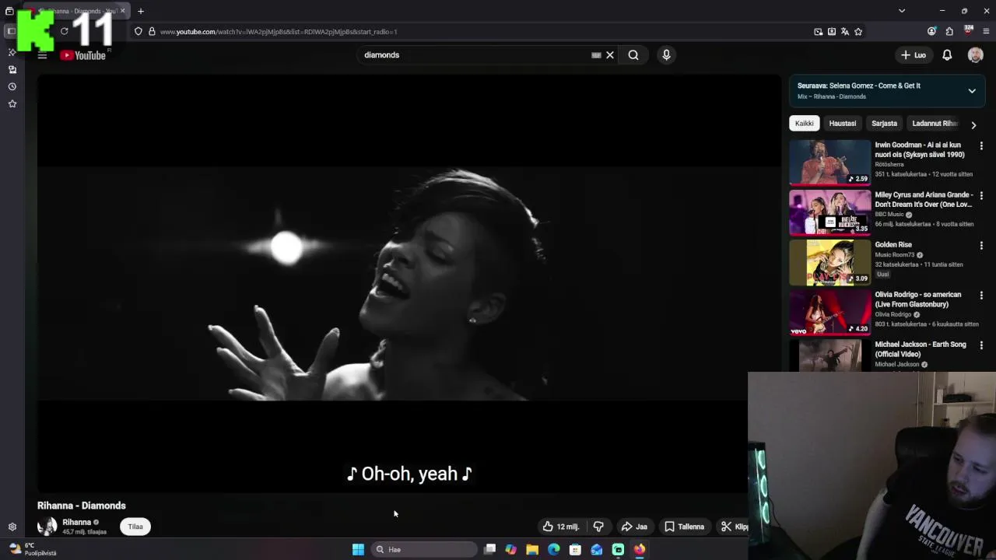Like the Rihanna Diamonds video
Image resolution: width=996 pixels, height=560 pixels.
point(561,527)
